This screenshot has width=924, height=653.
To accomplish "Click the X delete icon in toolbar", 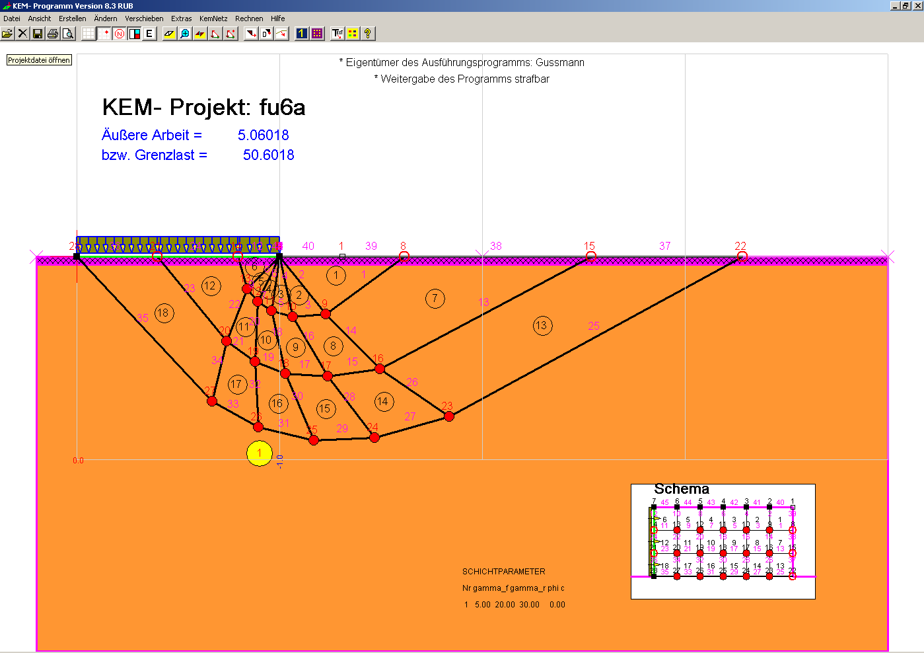I will tap(22, 33).
